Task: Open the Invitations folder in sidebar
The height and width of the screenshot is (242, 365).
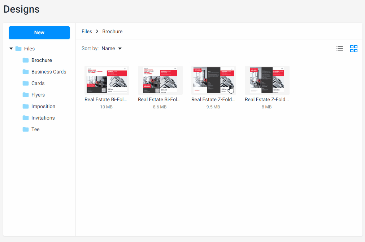Action: 43,118
